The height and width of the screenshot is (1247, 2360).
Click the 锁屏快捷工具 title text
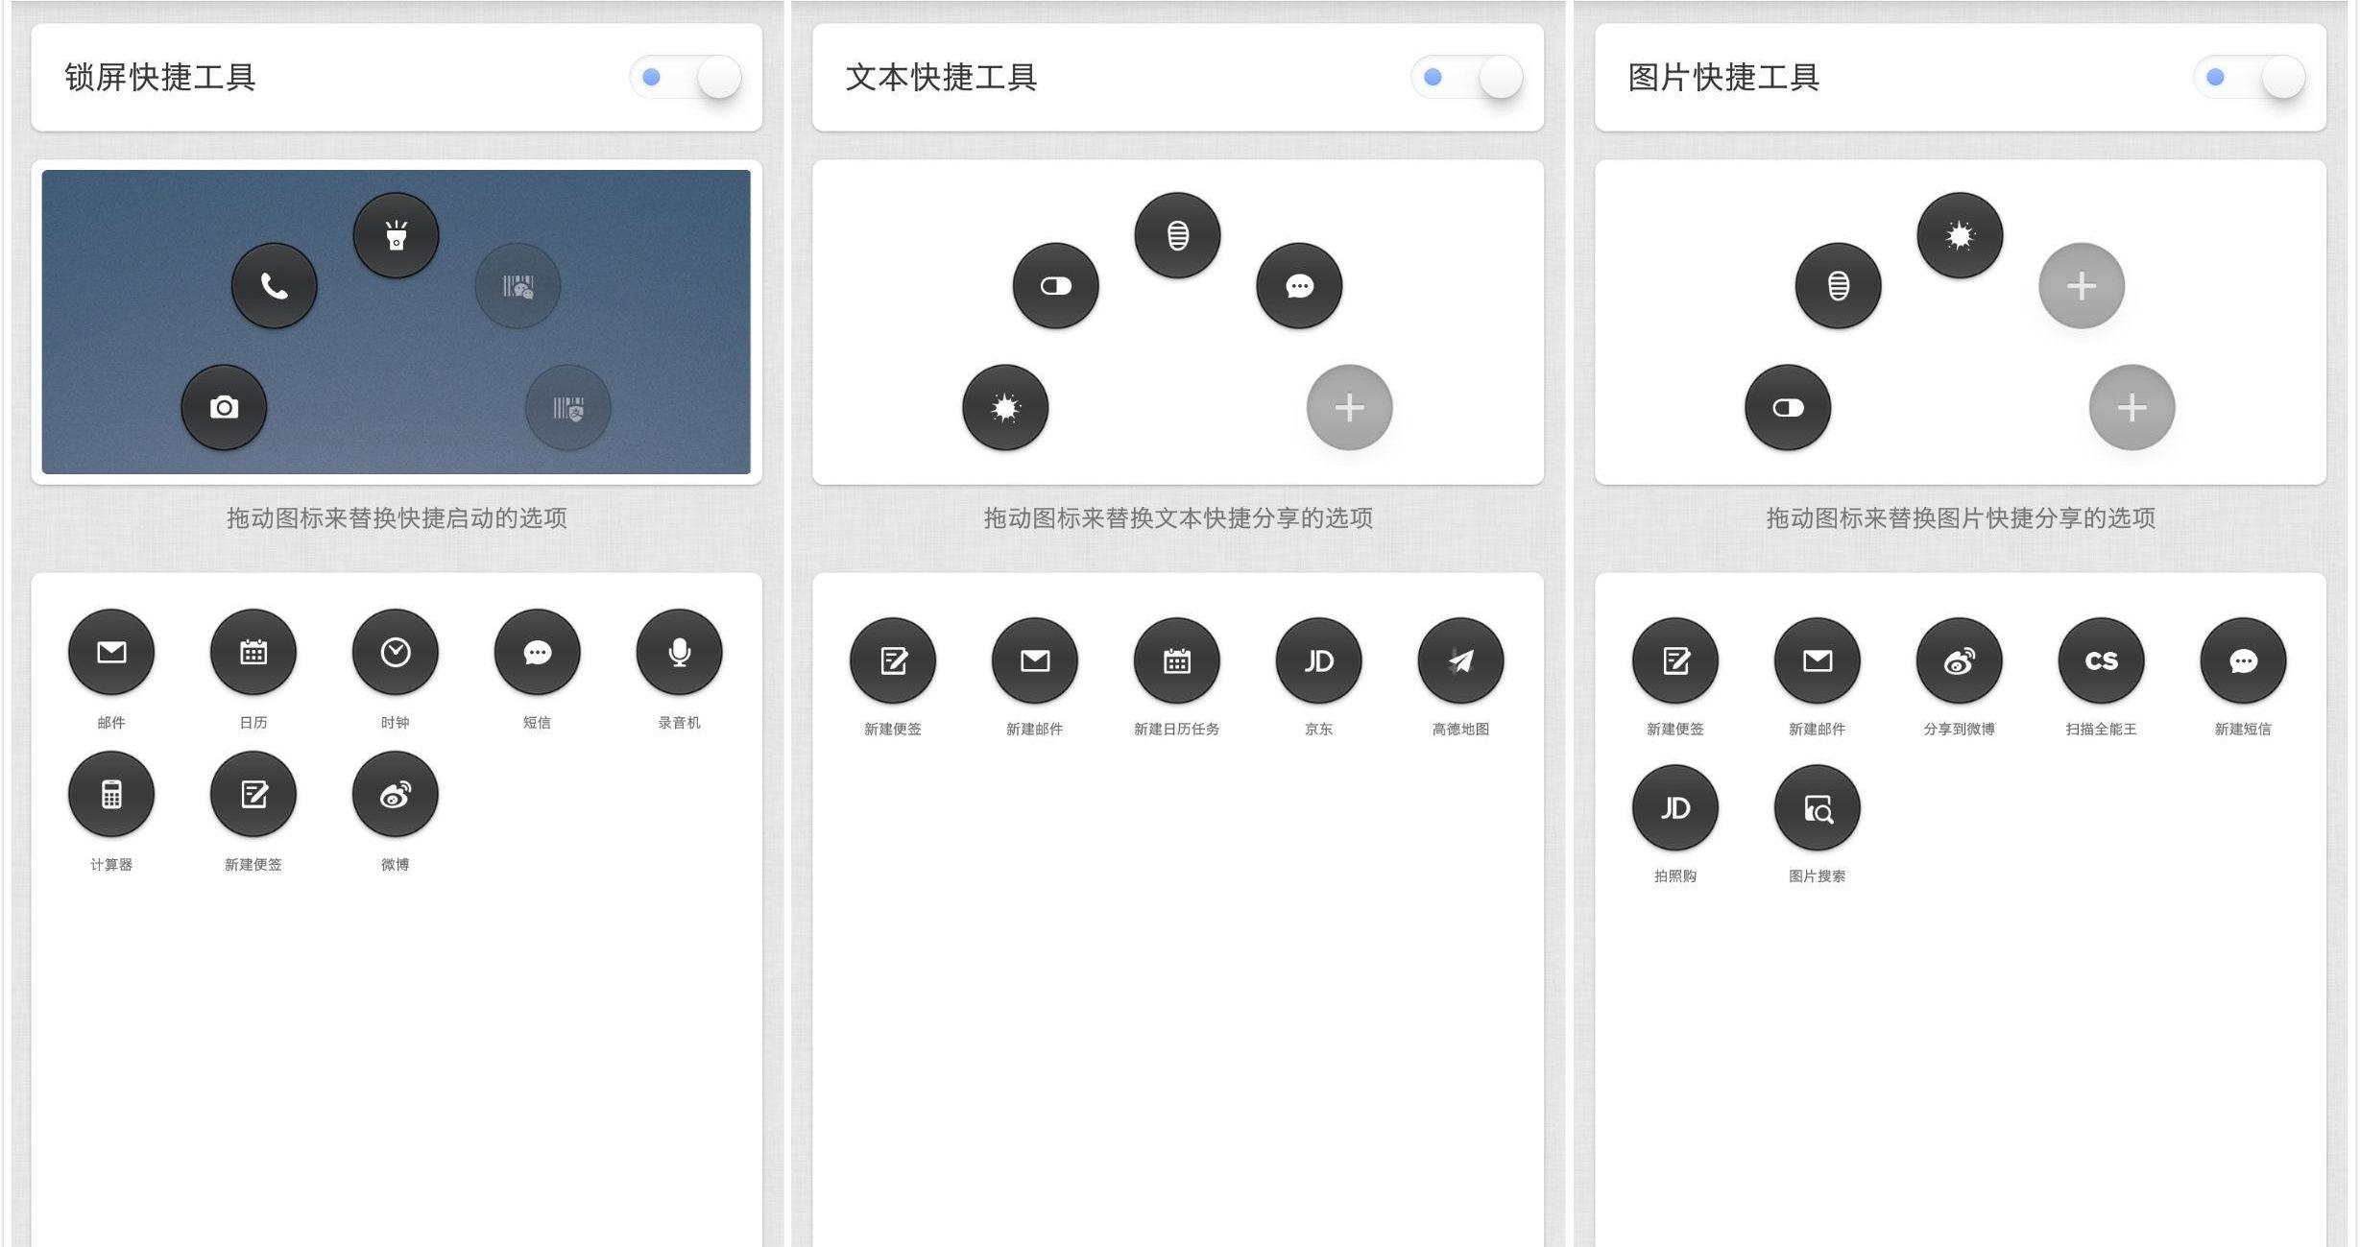(x=160, y=77)
